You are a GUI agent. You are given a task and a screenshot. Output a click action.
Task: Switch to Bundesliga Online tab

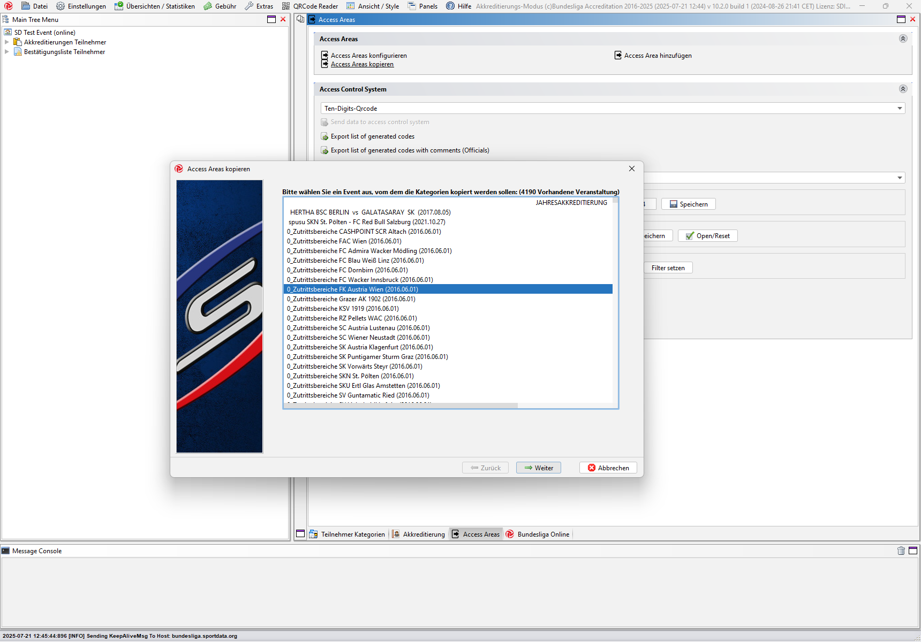coord(538,534)
